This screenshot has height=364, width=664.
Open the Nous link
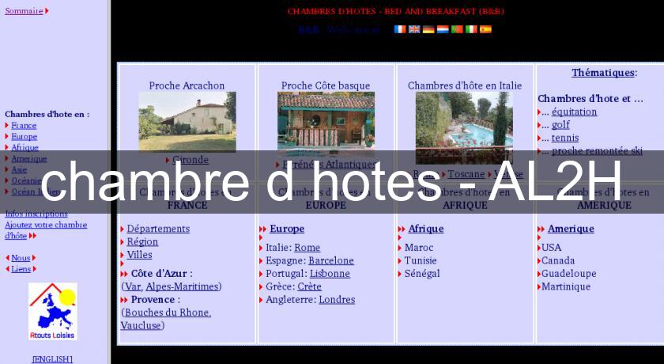(21, 258)
